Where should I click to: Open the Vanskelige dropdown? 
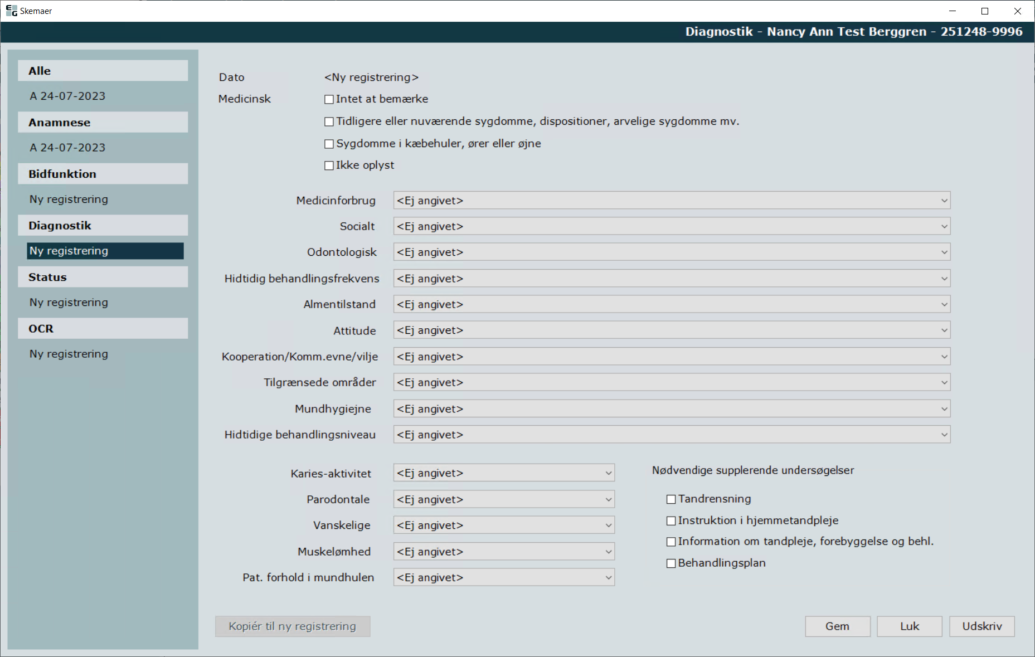pos(504,525)
